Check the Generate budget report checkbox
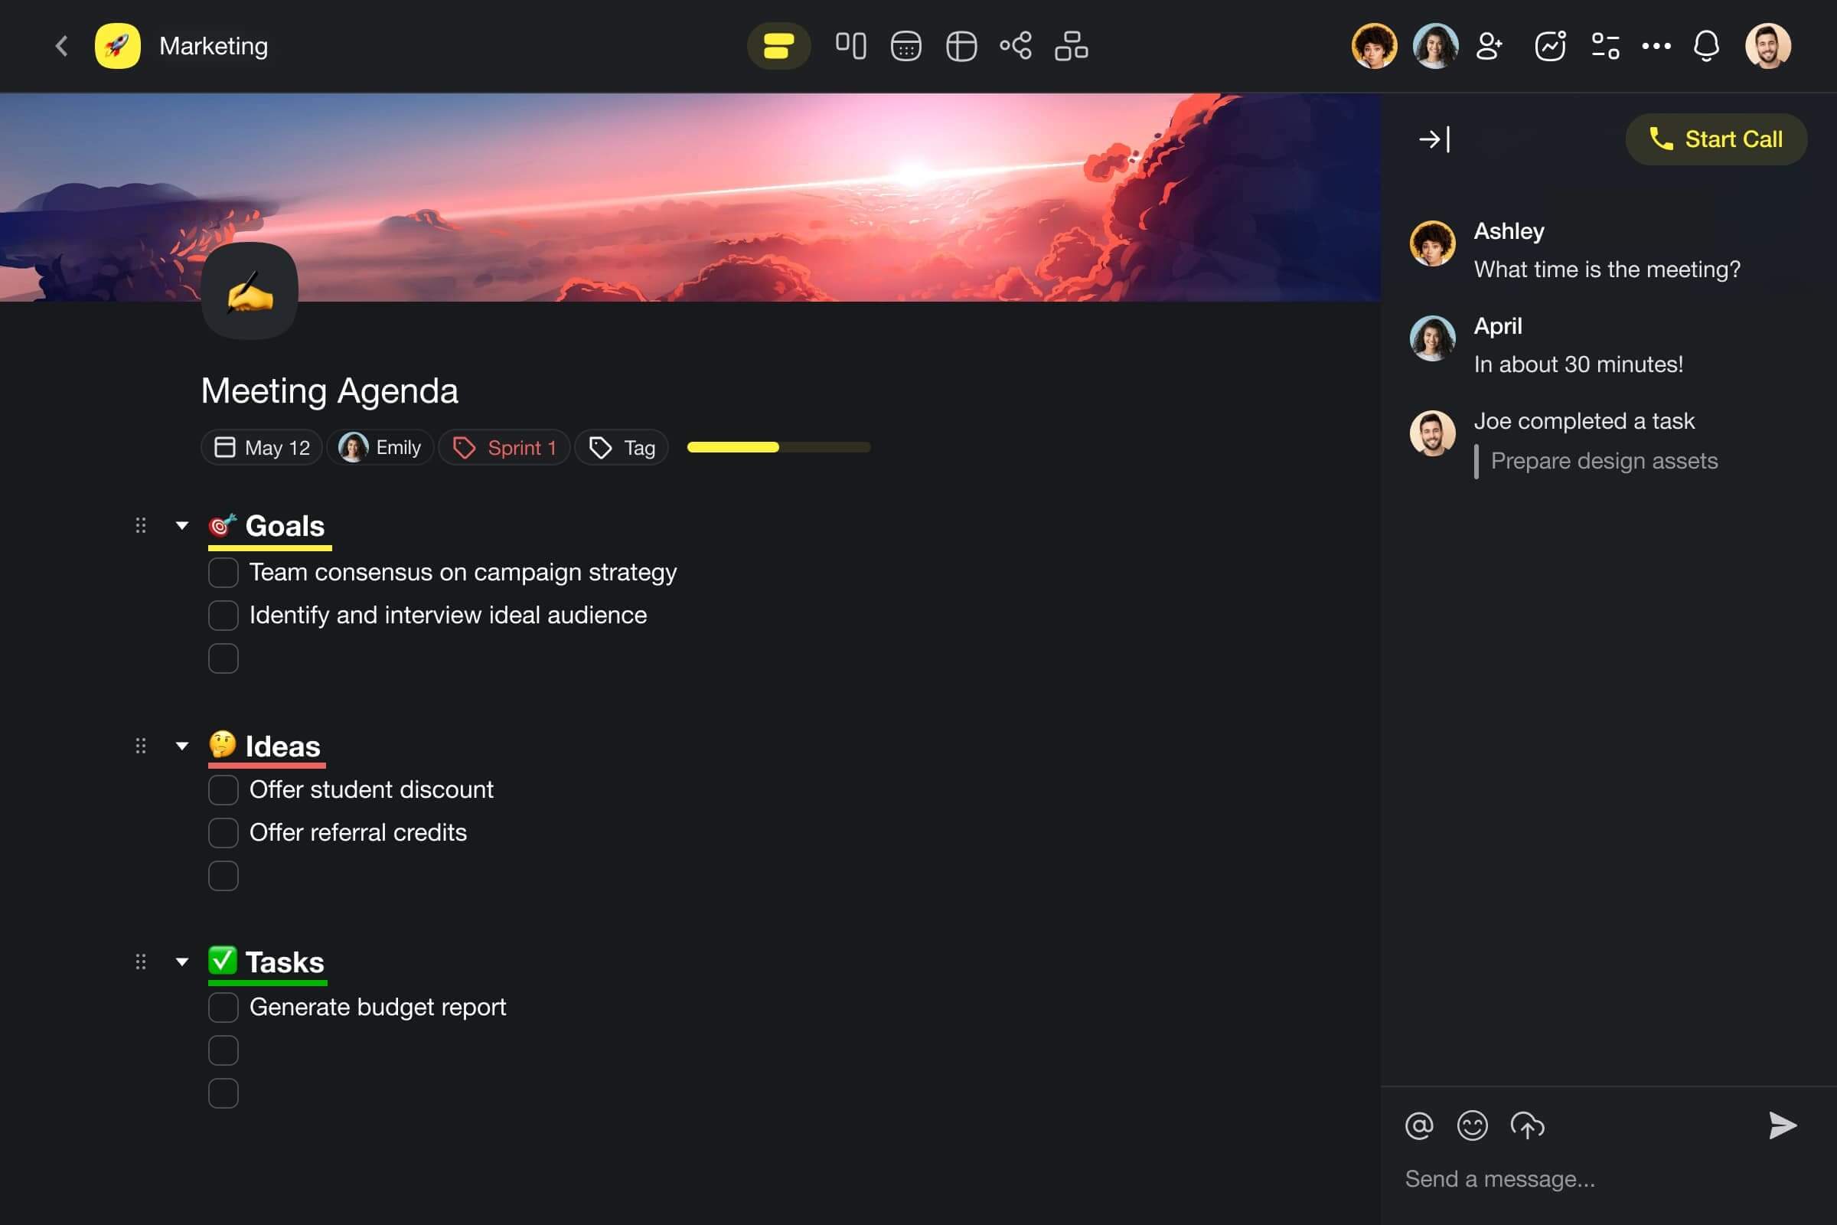 click(x=223, y=1008)
